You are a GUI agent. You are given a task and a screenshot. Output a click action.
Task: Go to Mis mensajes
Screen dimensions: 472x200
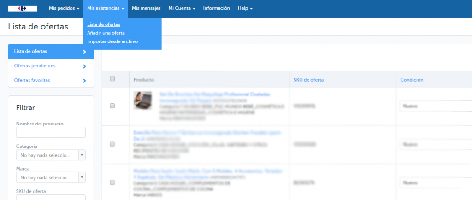point(146,9)
